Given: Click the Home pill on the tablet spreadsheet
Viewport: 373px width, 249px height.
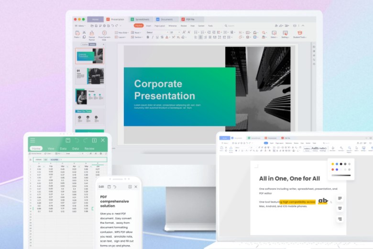Looking at the screenshot, I should [x=36, y=148].
